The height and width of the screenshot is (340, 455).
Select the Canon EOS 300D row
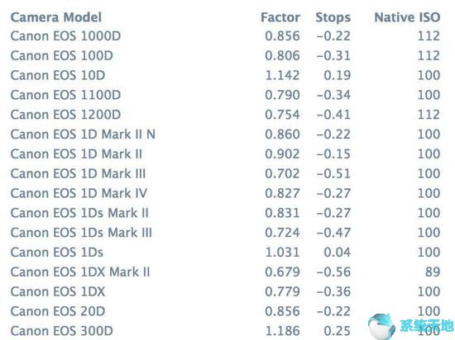tap(225, 331)
